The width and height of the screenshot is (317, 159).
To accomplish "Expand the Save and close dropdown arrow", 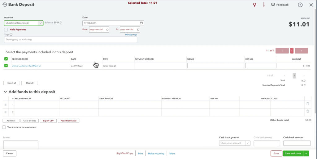I will tap(306, 153).
